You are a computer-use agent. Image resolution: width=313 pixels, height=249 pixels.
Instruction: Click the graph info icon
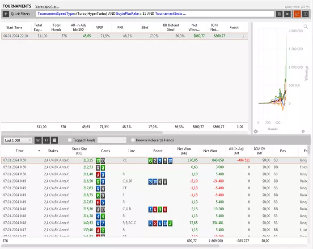[x=303, y=132]
